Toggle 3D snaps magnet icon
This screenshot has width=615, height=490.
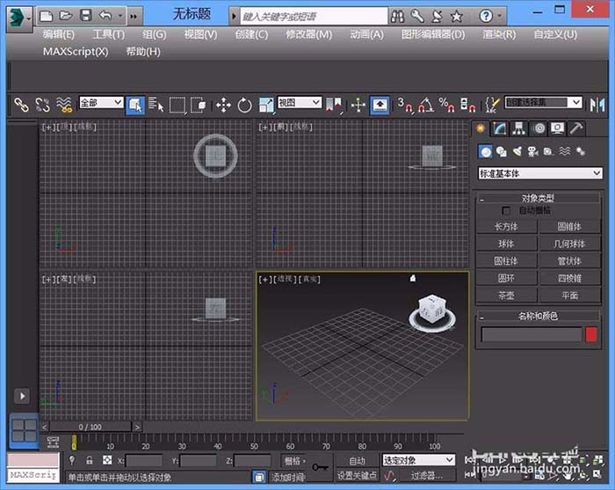pos(404,105)
